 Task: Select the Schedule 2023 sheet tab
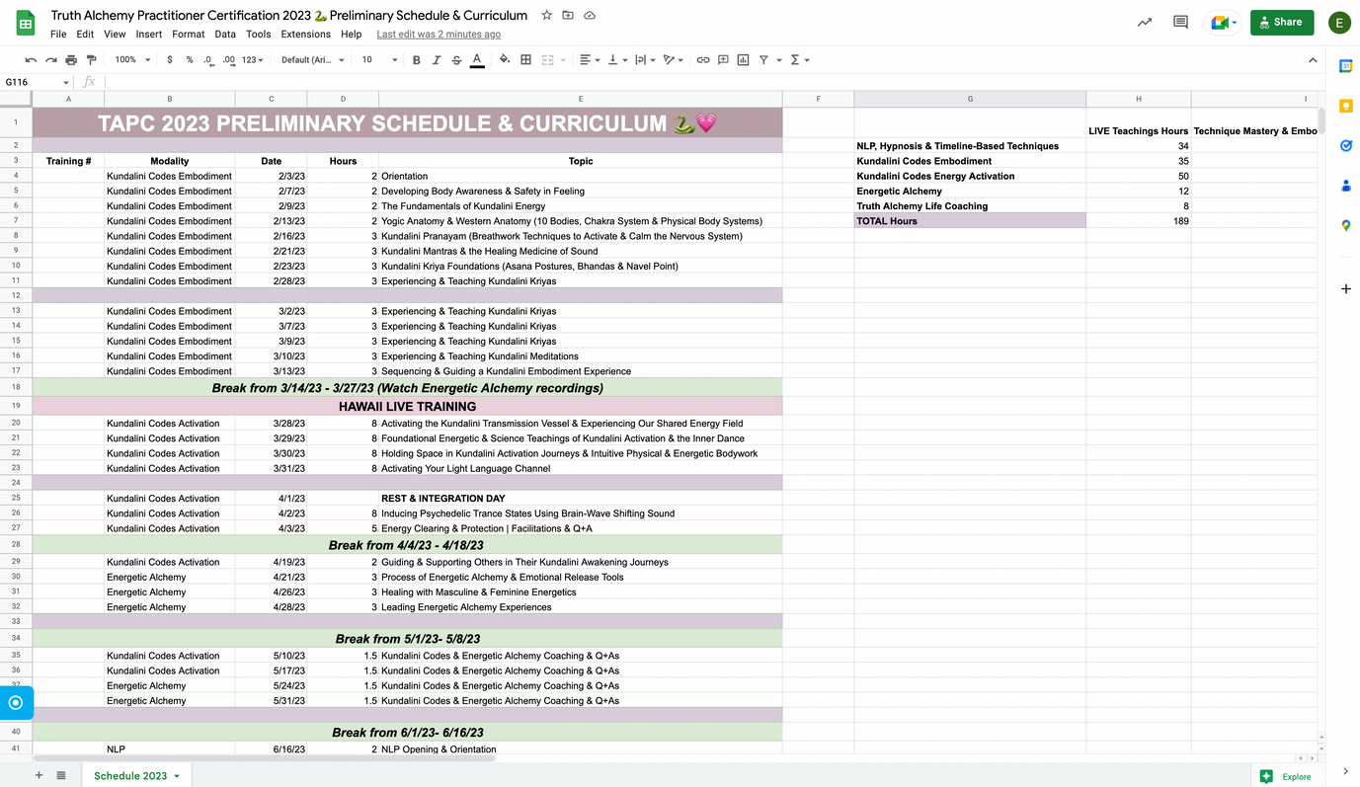[136, 775]
